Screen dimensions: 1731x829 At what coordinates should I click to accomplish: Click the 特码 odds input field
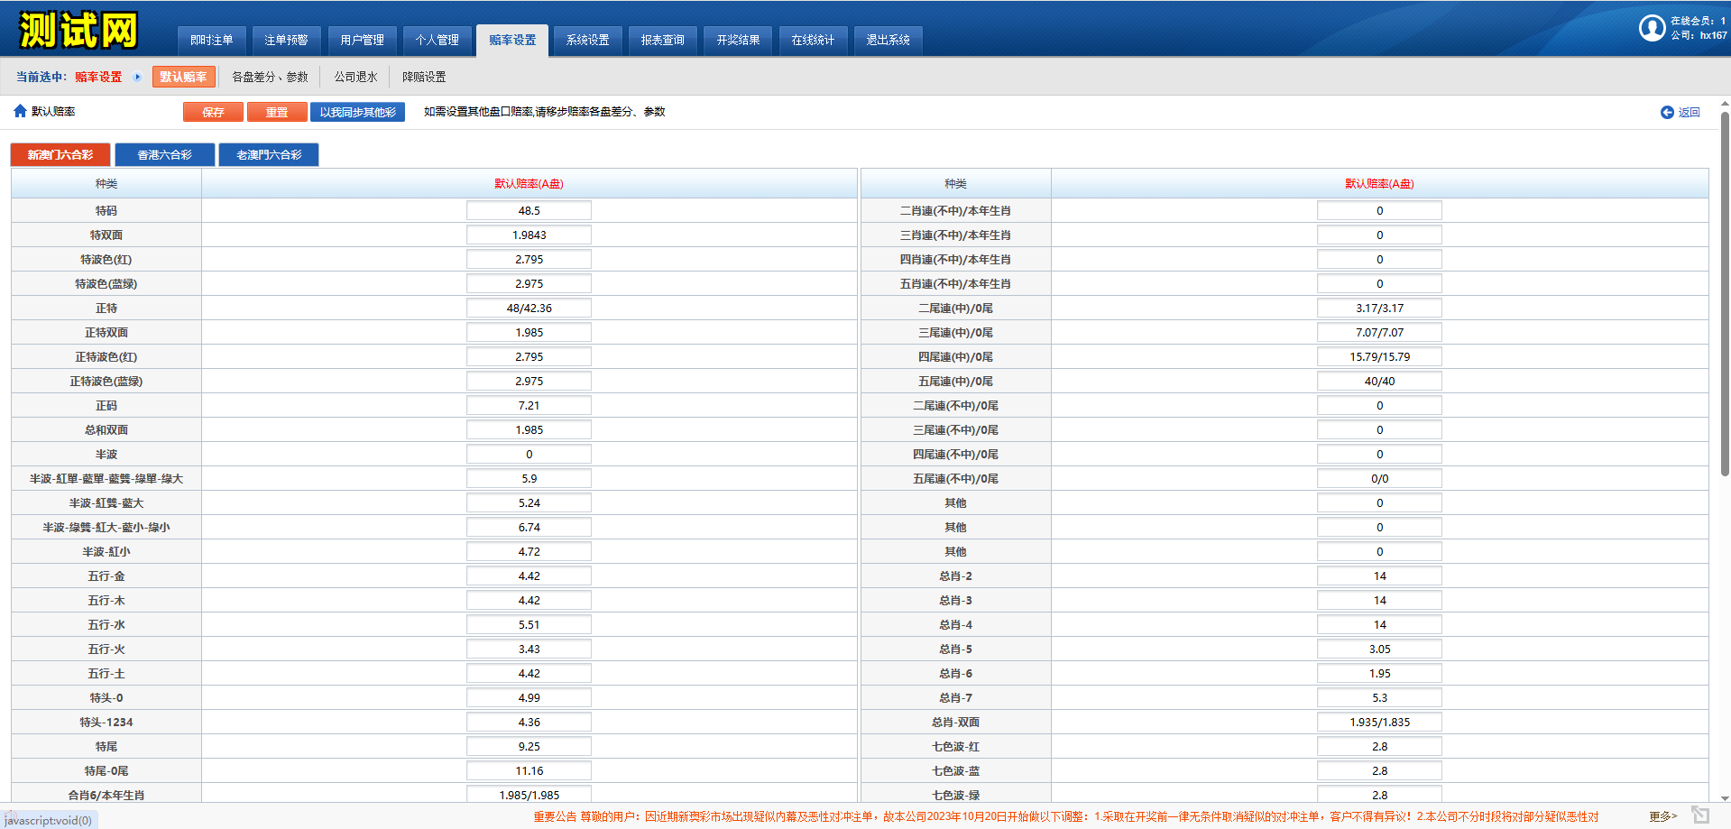point(529,211)
